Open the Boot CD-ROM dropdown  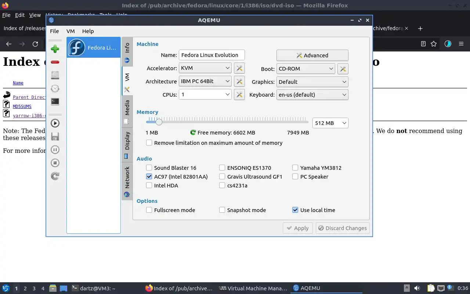[305, 68]
